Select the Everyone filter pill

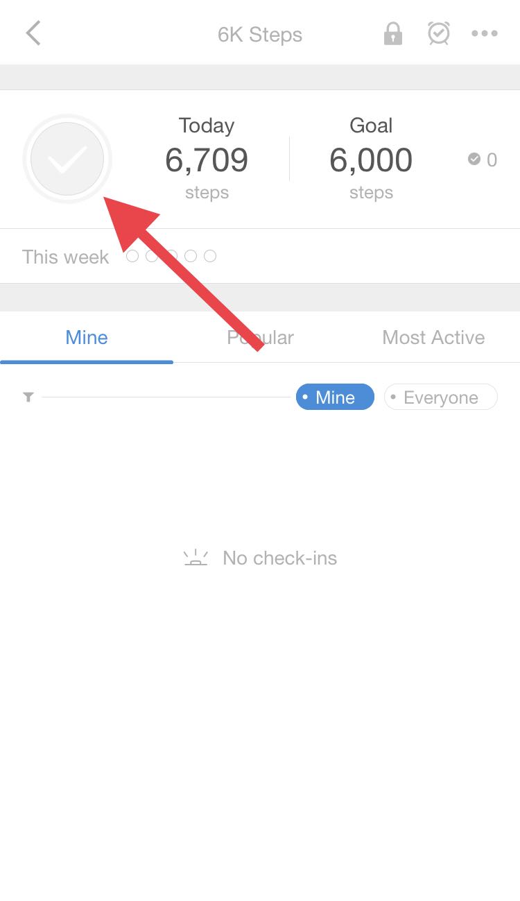click(x=441, y=397)
